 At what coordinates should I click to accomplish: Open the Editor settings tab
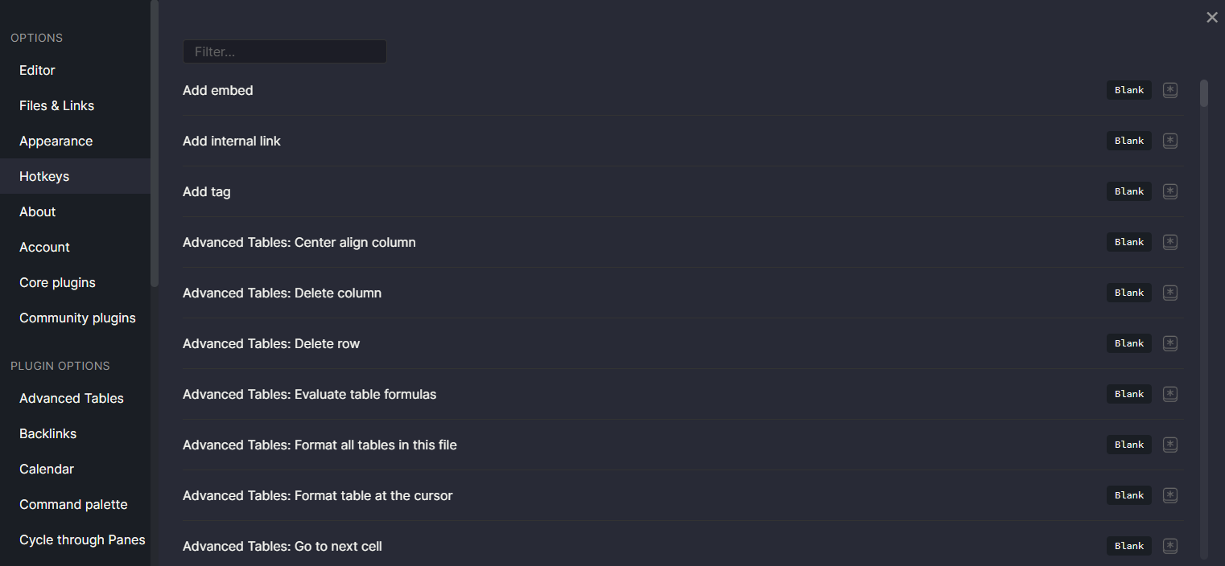[37, 70]
